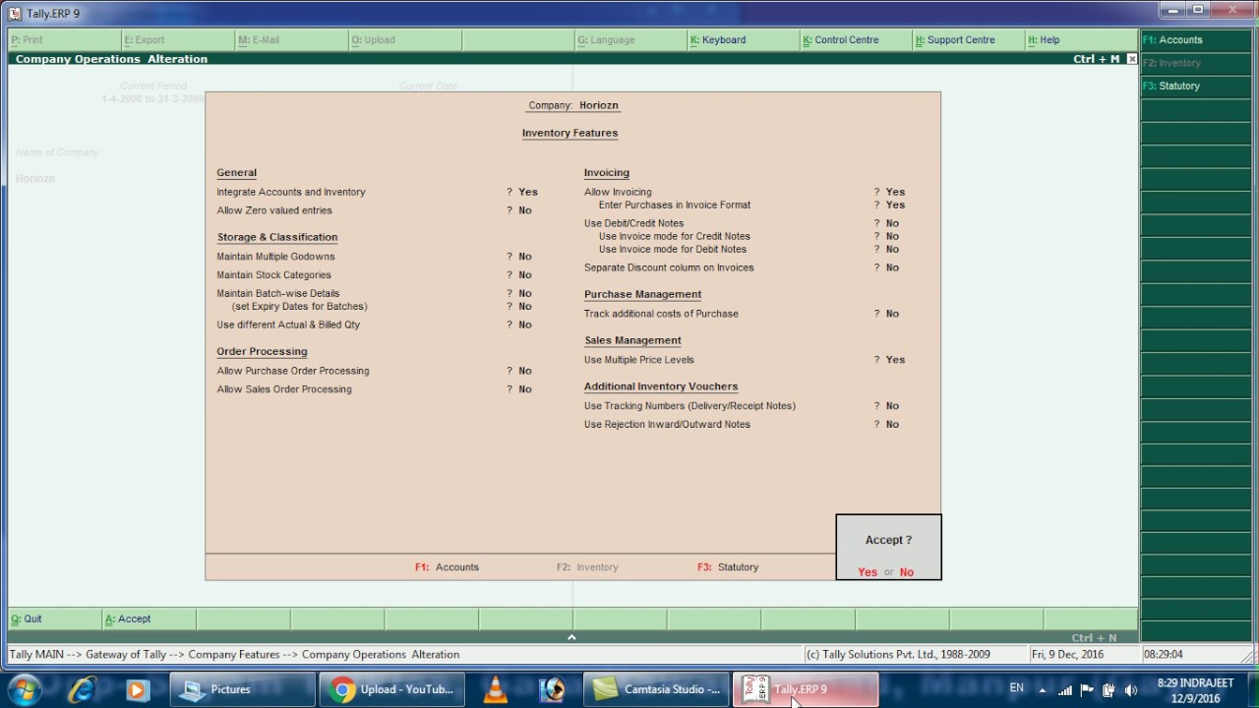The image size is (1259, 708).
Task: Click the taskbar clock showing 8:29
Action: [x=1195, y=690]
